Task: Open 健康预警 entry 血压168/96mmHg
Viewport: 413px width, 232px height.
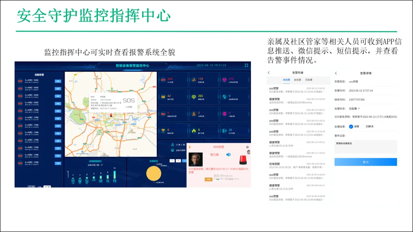Action: tap(297, 155)
